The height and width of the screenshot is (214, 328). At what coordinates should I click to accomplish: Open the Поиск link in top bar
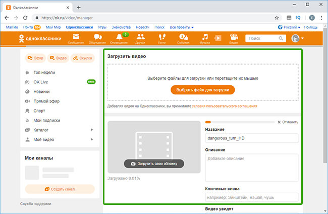point(159,27)
